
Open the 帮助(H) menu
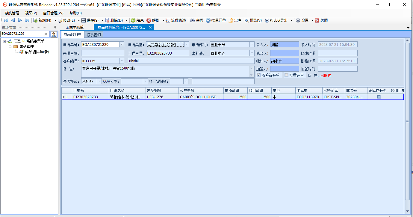coord(75,13)
